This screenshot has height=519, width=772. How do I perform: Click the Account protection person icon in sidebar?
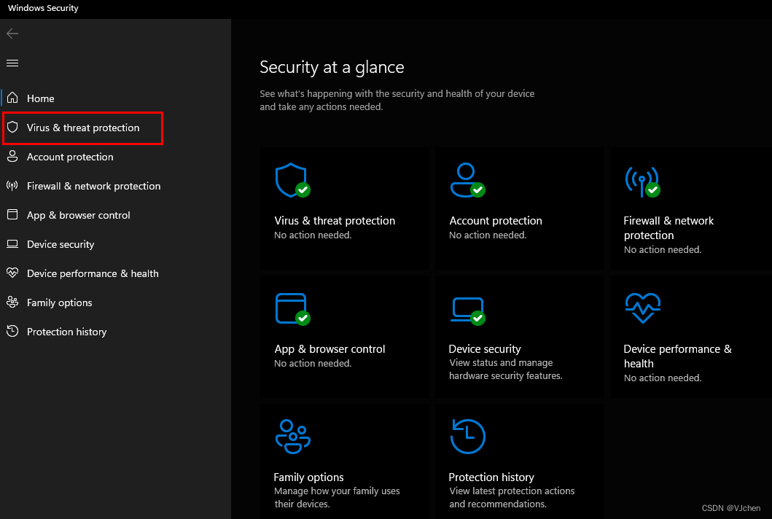tap(12, 156)
